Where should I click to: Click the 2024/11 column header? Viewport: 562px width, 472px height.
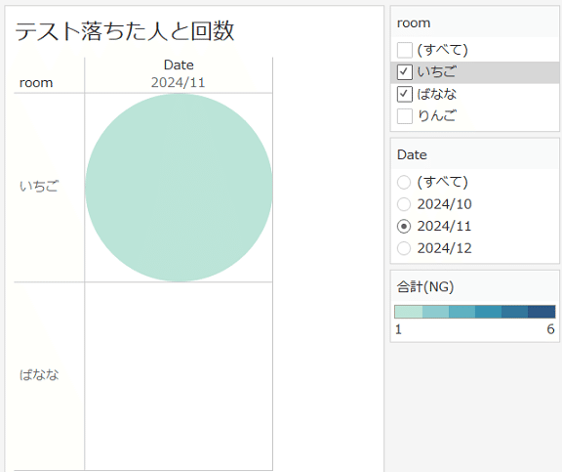179,82
